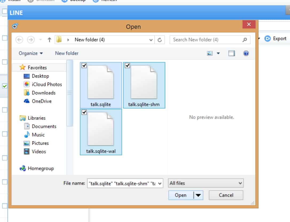Click the Search New folder (4) field
Screen dimensions: 290x222
(x=210, y=40)
